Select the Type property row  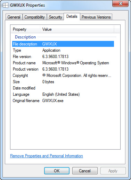(63, 50)
